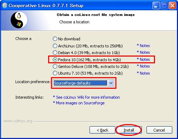
Task: Open Notes link for Debian 4.0
Action: [x=143, y=52]
